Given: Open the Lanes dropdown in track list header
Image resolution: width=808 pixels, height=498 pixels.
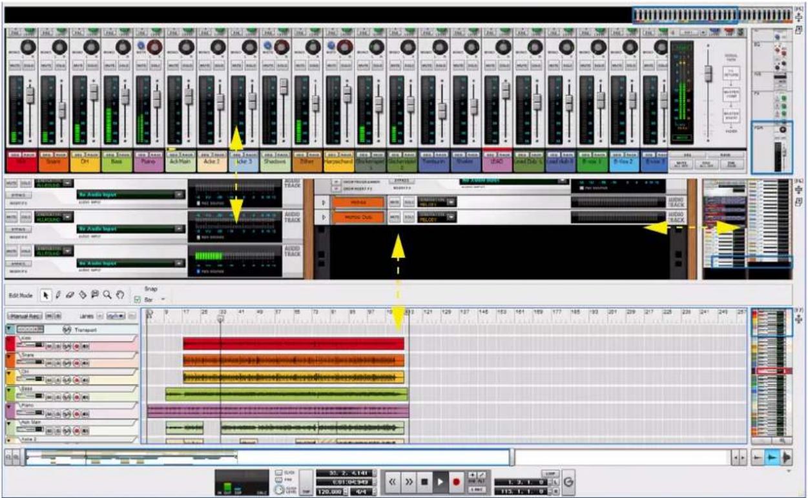Looking at the screenshot, I should (116, 316).
